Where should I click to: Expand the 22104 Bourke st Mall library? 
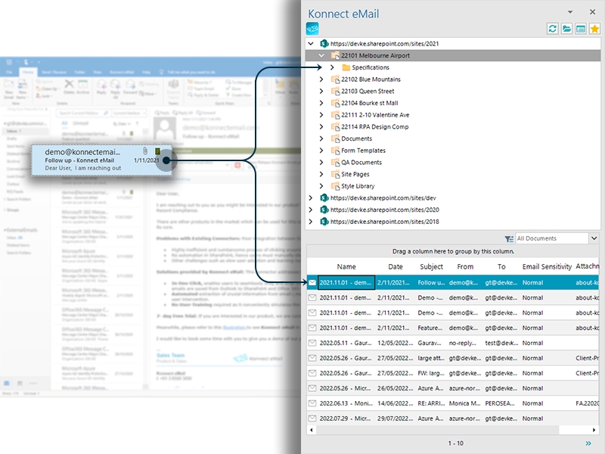click(321, 103)
